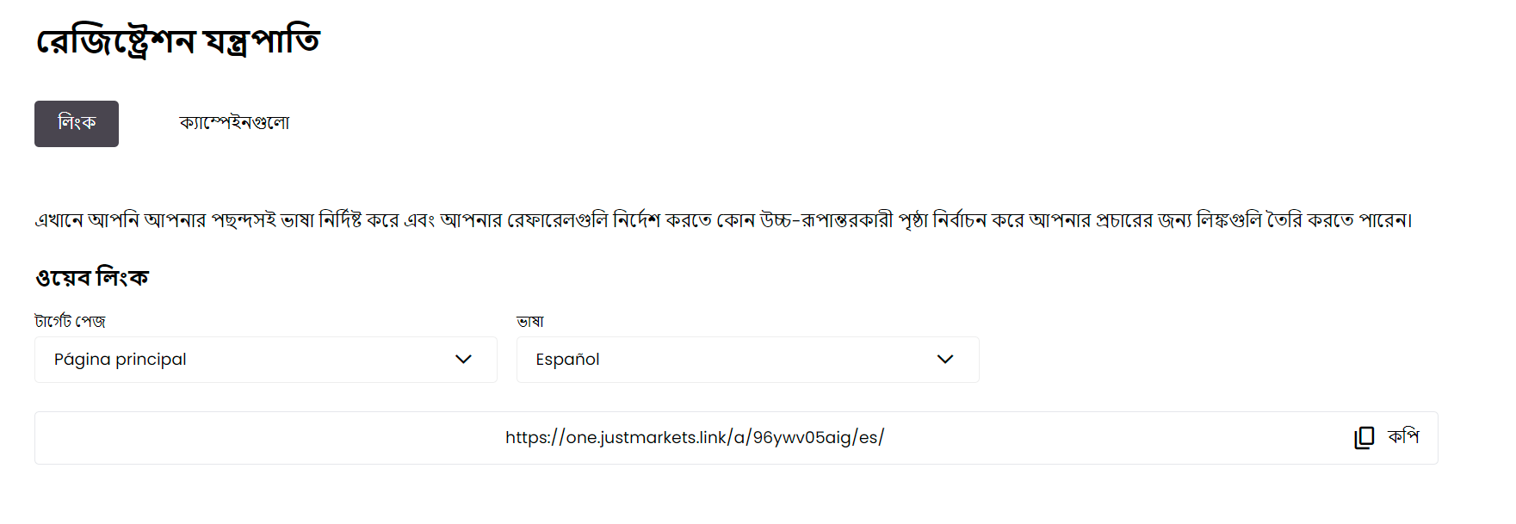Click the Español selected value text
Viewport: 1516px width, 524px height.
tap(567, 360)
